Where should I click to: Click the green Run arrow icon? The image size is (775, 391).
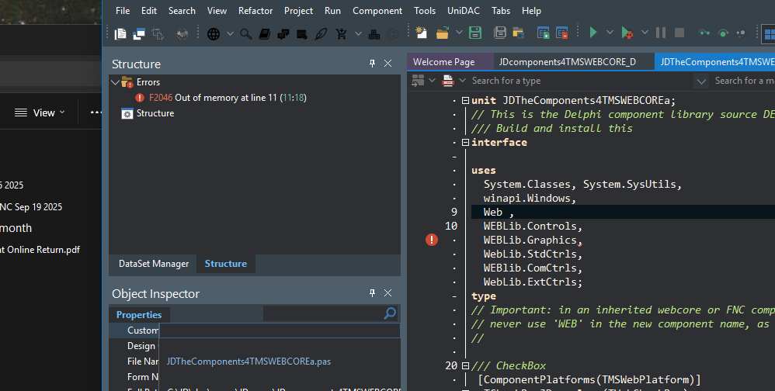click(593, 33)
